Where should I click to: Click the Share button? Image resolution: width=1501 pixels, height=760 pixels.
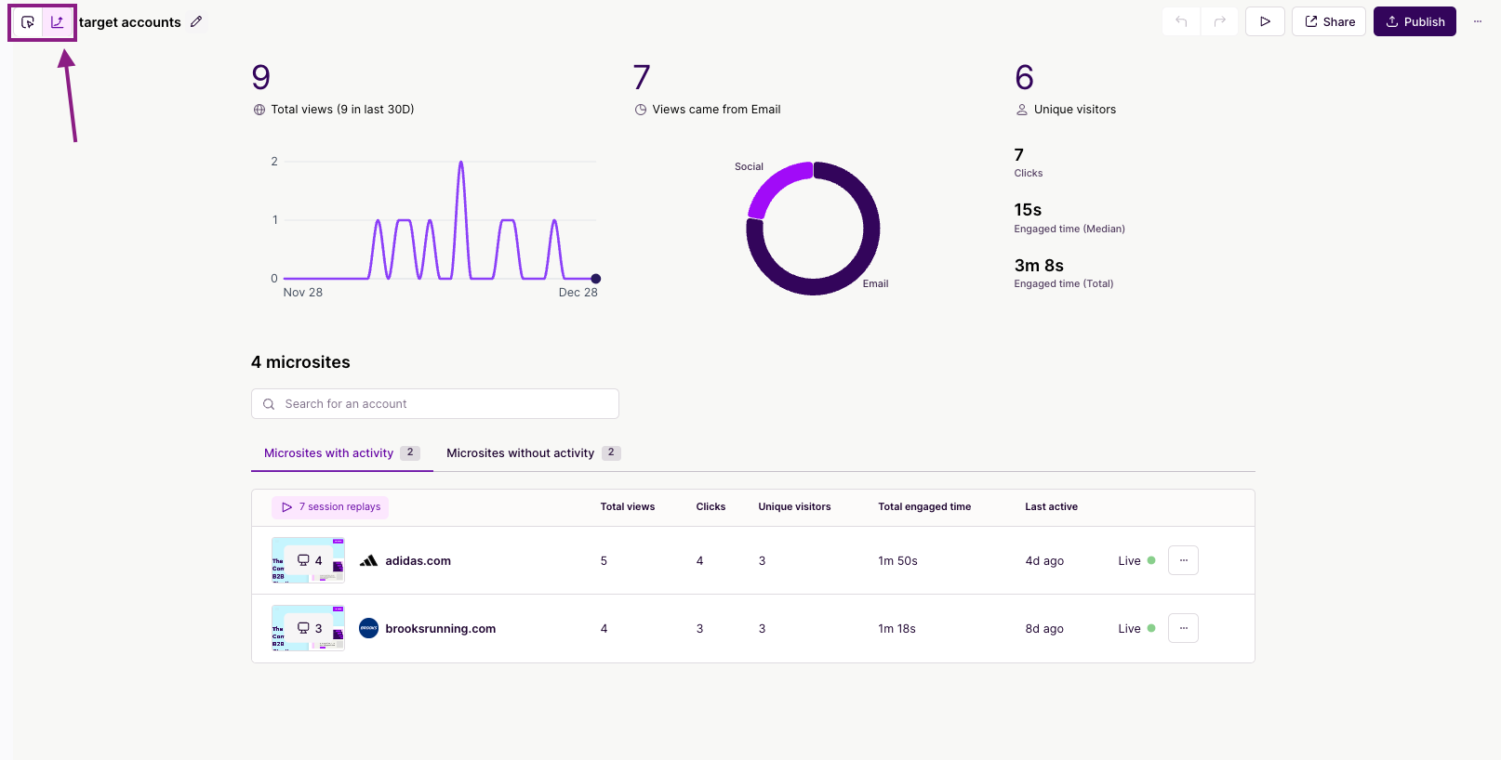point(1328,21)
